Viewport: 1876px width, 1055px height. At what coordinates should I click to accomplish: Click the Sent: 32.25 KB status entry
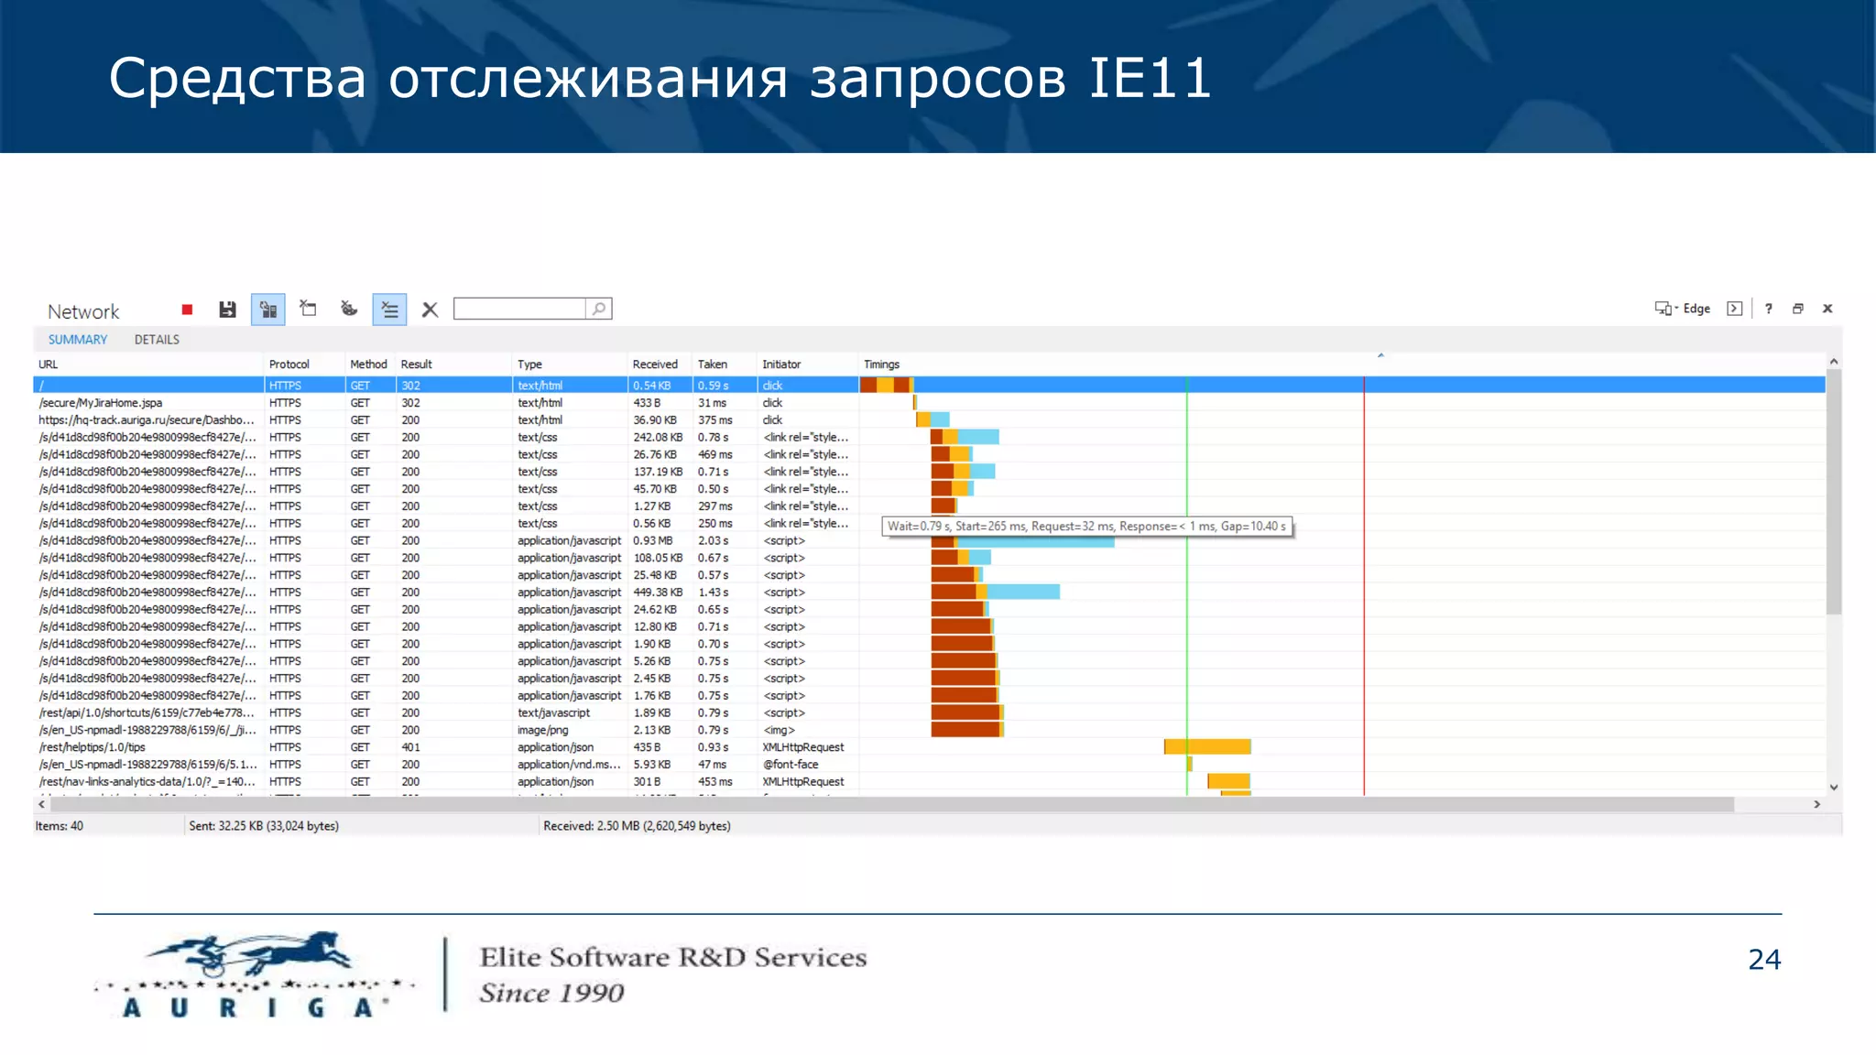(x=264, y=826)
